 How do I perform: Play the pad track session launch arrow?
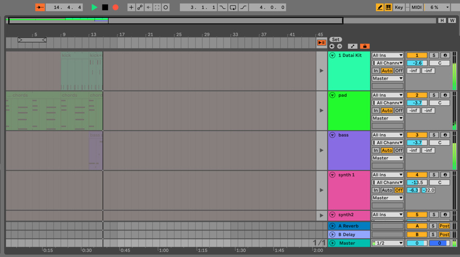[x=322, y=110]
